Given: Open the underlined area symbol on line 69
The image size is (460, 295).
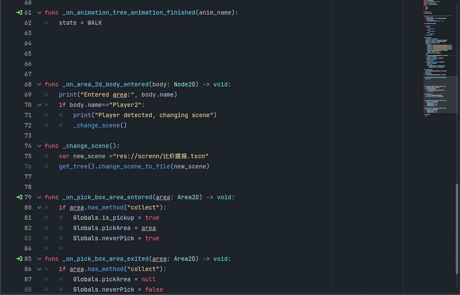Looking at the screenshot, I should tap(120, 94).
